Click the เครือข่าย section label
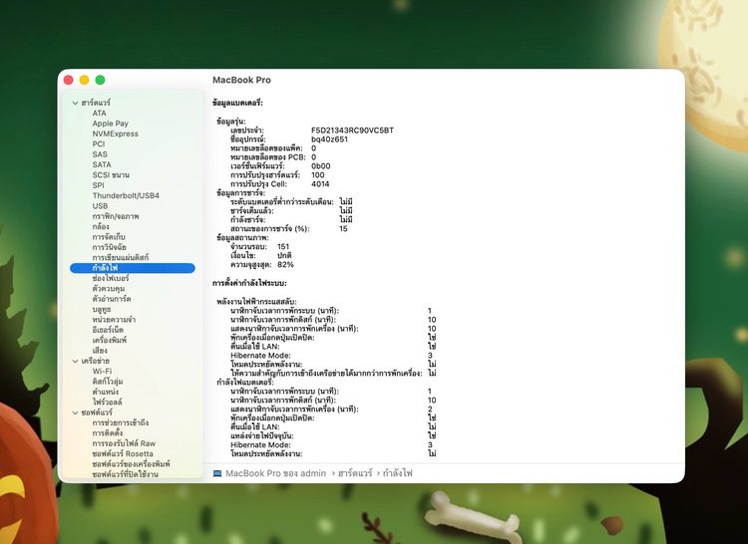Viewport: 748px width, 544px height. (97, 361)
